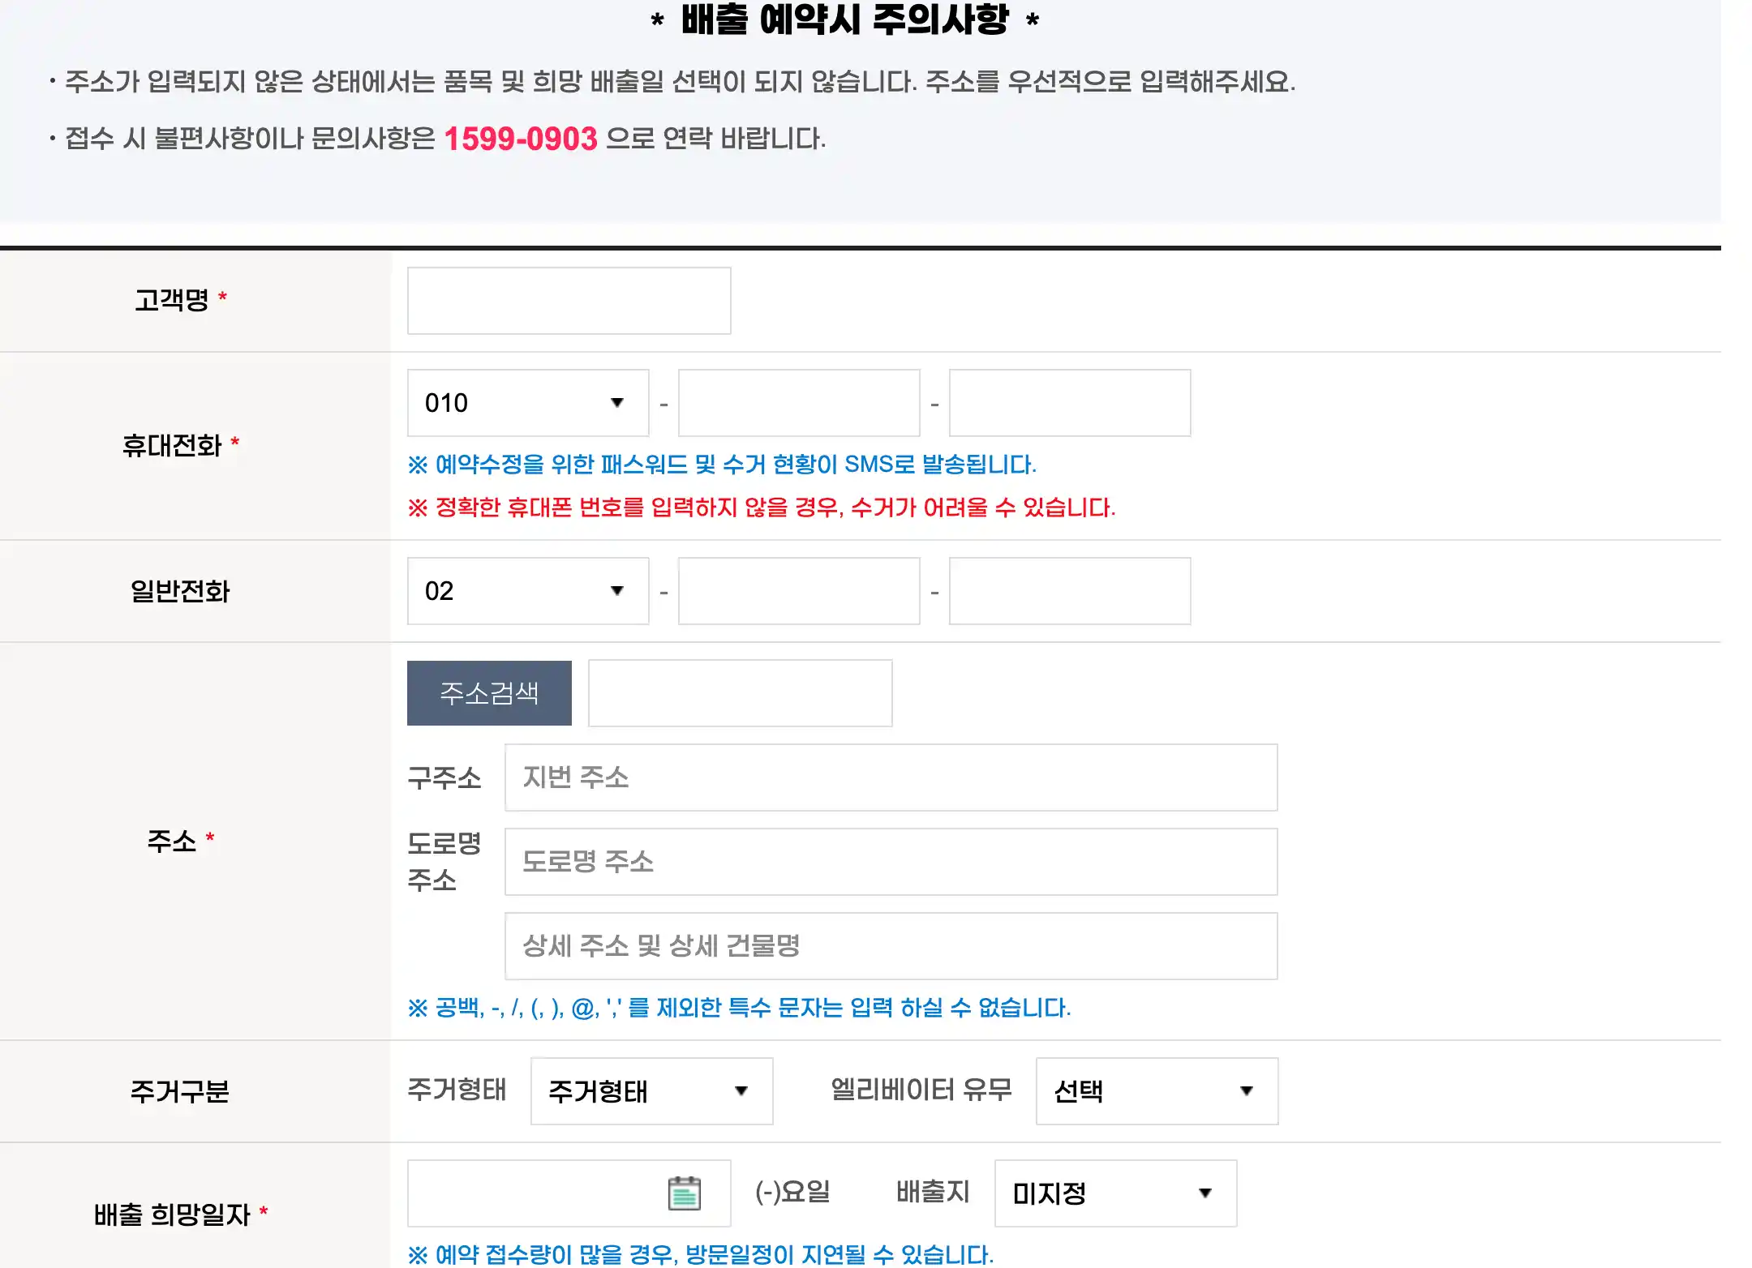Click mobile phone middle number field

(798, 403)
